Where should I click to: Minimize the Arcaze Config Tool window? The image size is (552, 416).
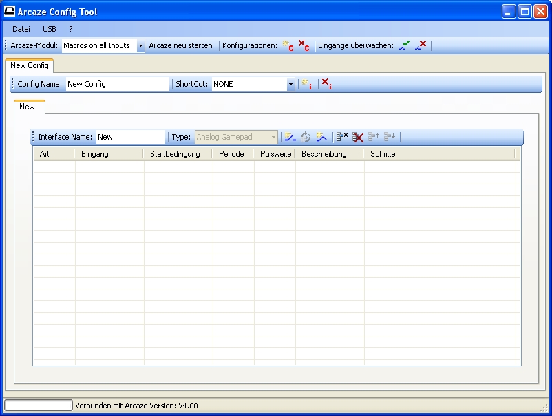tap(509, 12)
